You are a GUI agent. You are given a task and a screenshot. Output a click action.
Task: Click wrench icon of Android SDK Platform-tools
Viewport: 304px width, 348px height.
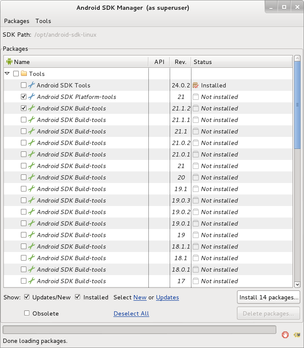(x=32, y=96)
